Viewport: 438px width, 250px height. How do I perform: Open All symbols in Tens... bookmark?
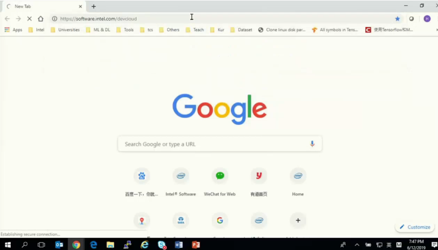click(x=335, y=30)
